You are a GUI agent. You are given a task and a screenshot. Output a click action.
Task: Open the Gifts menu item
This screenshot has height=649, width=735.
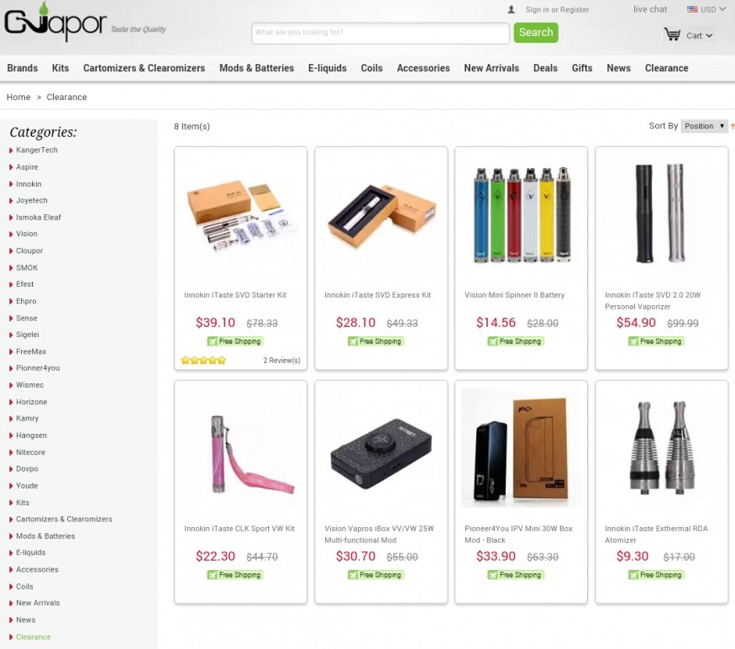(582, 68)
